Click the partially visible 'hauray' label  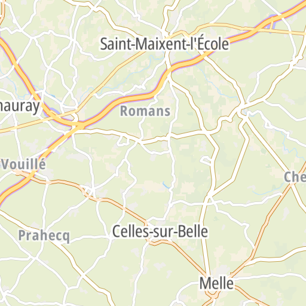coord(20,106)
